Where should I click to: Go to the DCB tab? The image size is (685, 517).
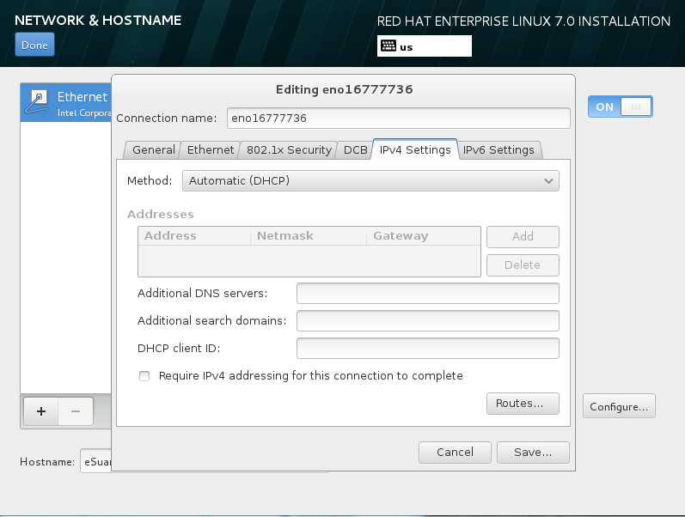[355, 150]
